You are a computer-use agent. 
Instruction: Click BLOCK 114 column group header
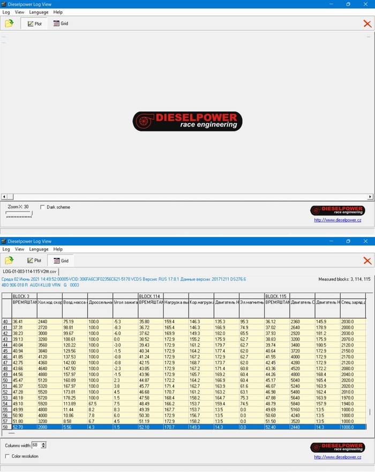151,296
